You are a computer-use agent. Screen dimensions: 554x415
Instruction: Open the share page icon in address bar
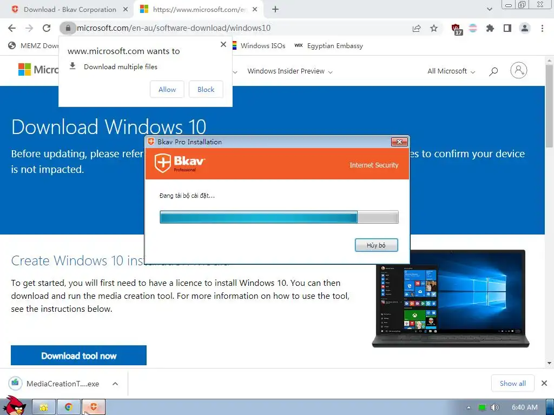417,28
